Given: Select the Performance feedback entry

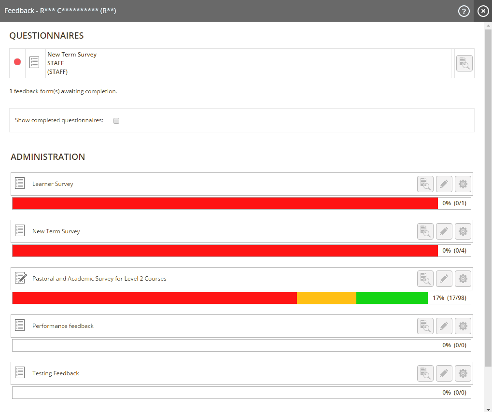Looking at the screenshot, I should (x=63, y=326).
